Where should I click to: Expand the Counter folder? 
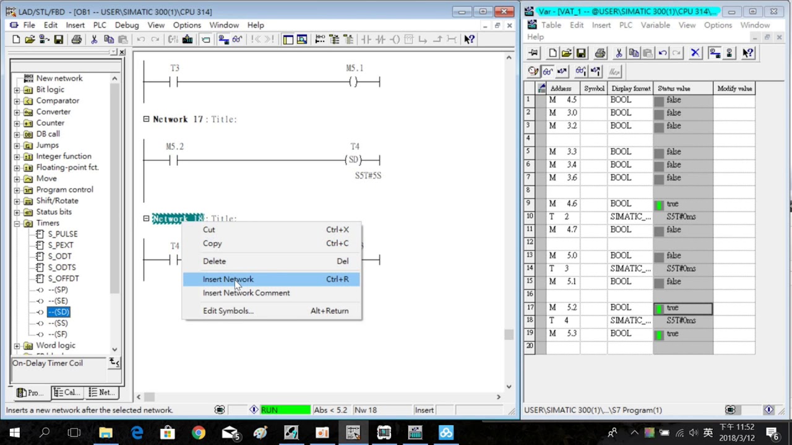(x=17, y=123)
